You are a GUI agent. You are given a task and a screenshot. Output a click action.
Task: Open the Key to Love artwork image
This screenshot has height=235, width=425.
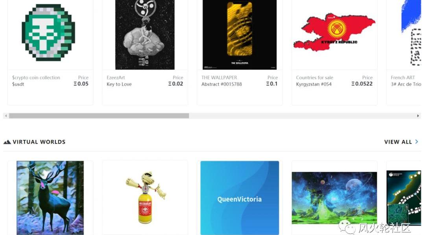pos(145,35)
